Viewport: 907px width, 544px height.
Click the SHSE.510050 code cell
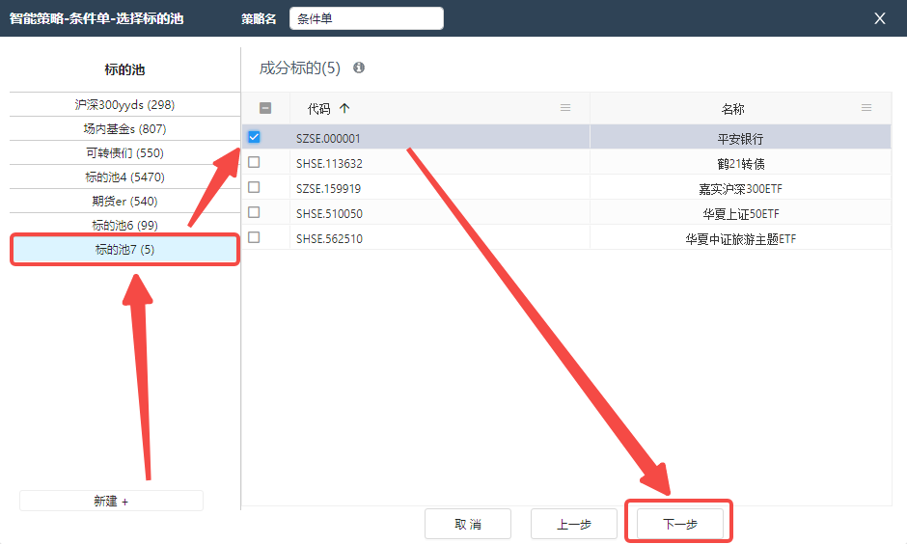pos(439,213)
